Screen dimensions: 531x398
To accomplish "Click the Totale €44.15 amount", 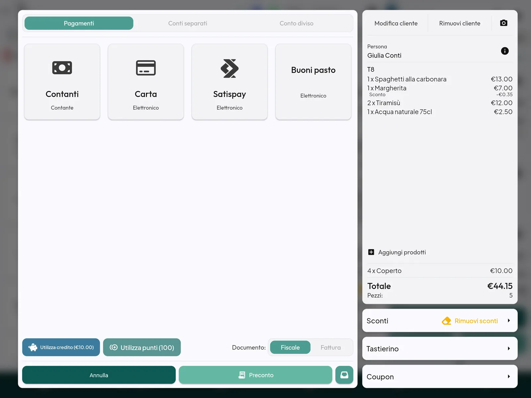I will pyautogui.click(x=500, y=286).
